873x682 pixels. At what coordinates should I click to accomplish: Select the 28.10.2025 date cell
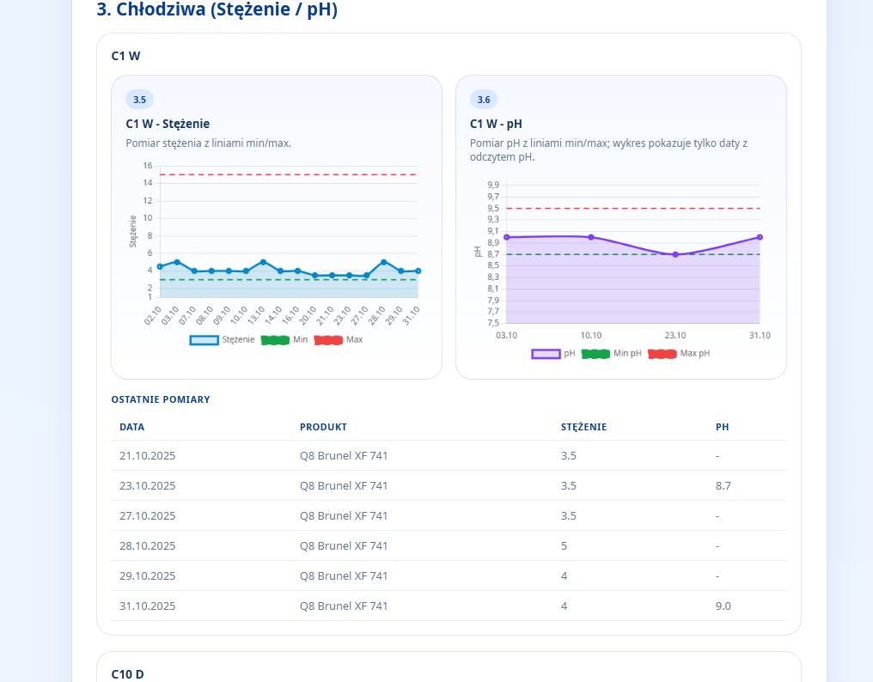(148, 546)
